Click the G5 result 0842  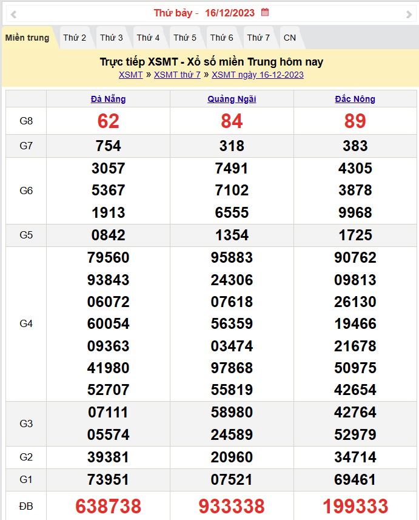tap(108, 235)
